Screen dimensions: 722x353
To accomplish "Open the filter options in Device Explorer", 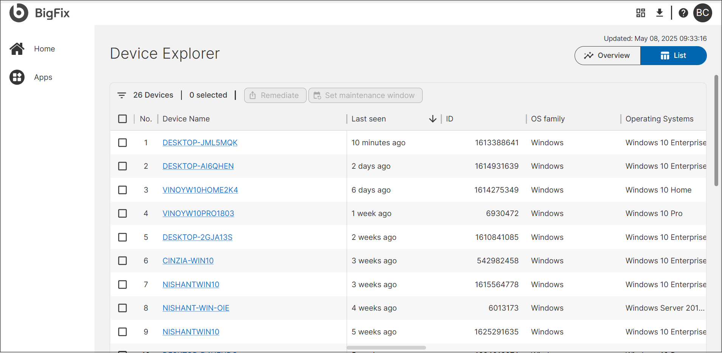I will [121, 95].
